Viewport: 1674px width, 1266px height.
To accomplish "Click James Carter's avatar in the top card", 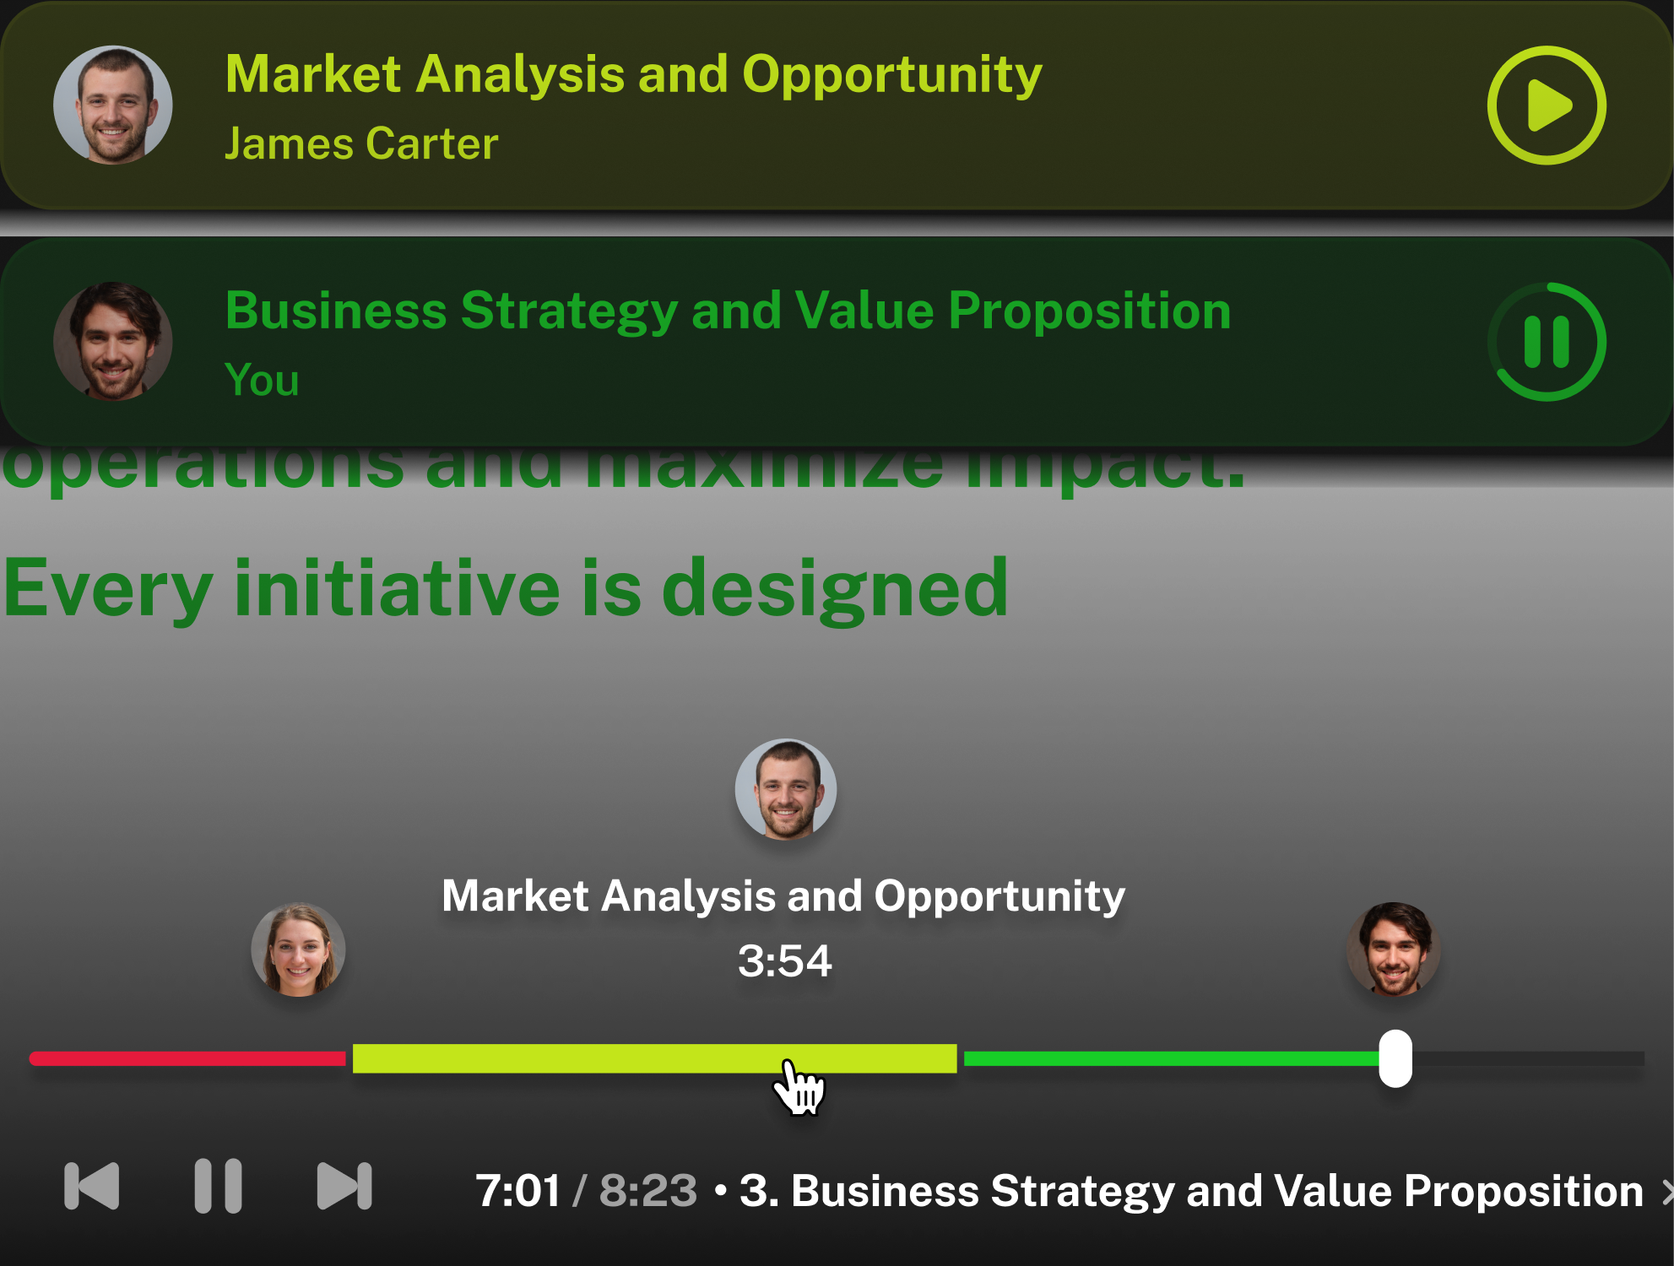I will [113, 105].
